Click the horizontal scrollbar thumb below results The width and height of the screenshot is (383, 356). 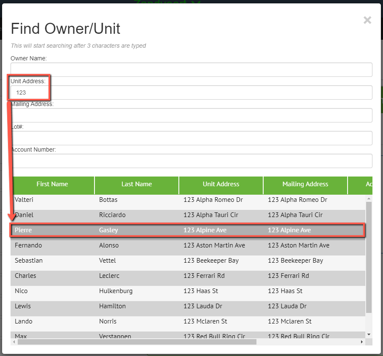click(x=137, y=342)
